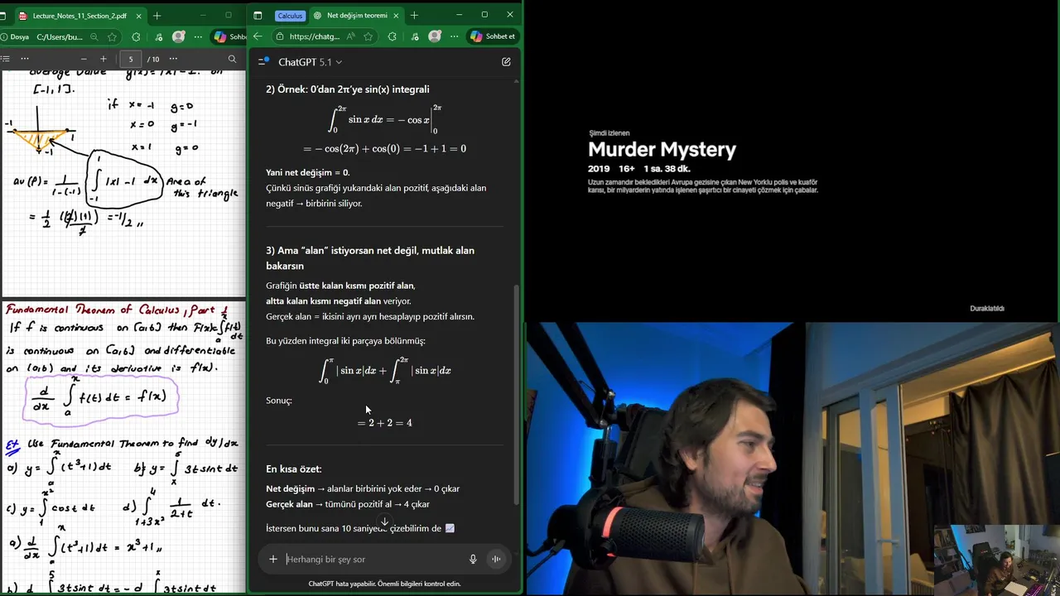Close the Net değişim teoremi tab
Screen dimensions: 1060x596
click(x=396, y=16)
